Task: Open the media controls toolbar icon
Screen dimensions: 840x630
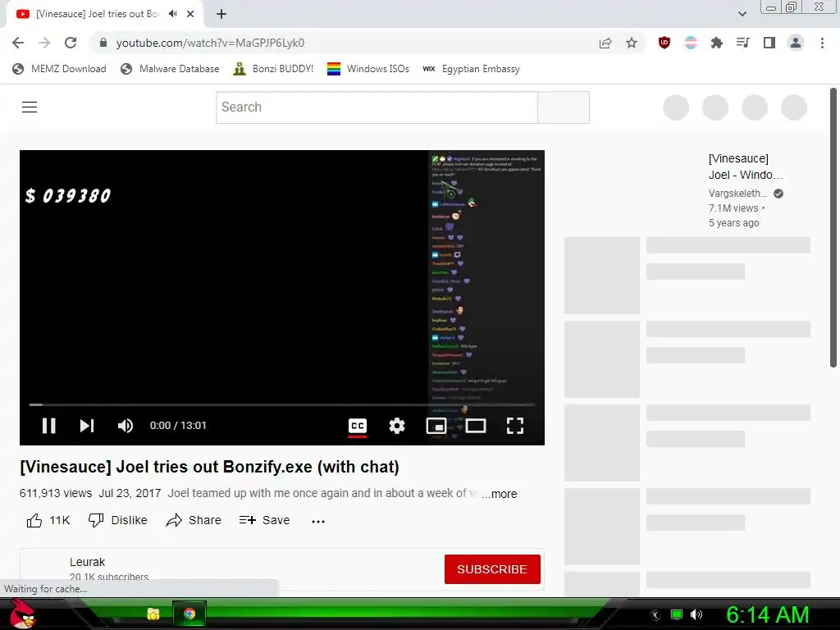Action: tap(742, 43)
